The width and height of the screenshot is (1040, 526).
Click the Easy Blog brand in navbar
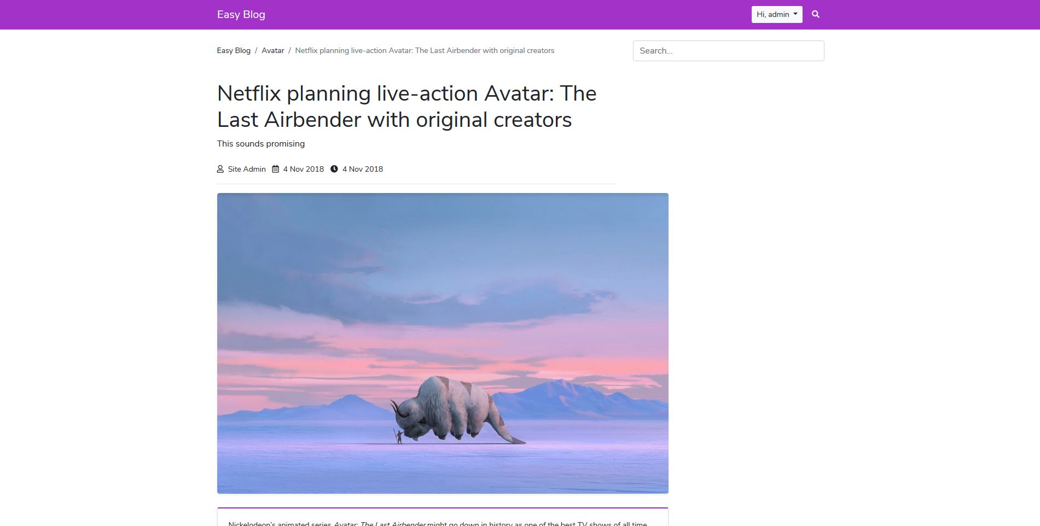(x=241, y=15)
